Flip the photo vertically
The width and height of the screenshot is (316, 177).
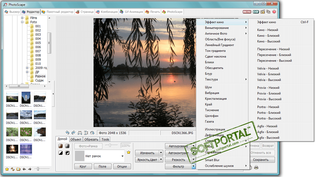pos(86,133)
